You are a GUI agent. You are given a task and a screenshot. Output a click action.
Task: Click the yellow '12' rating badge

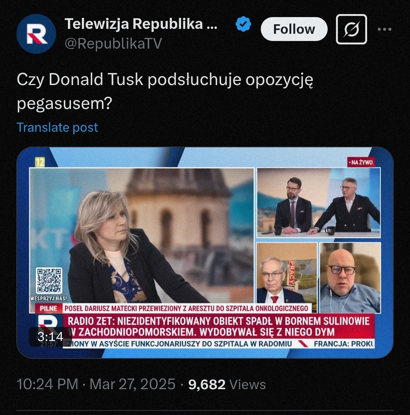tap(40, 163)
